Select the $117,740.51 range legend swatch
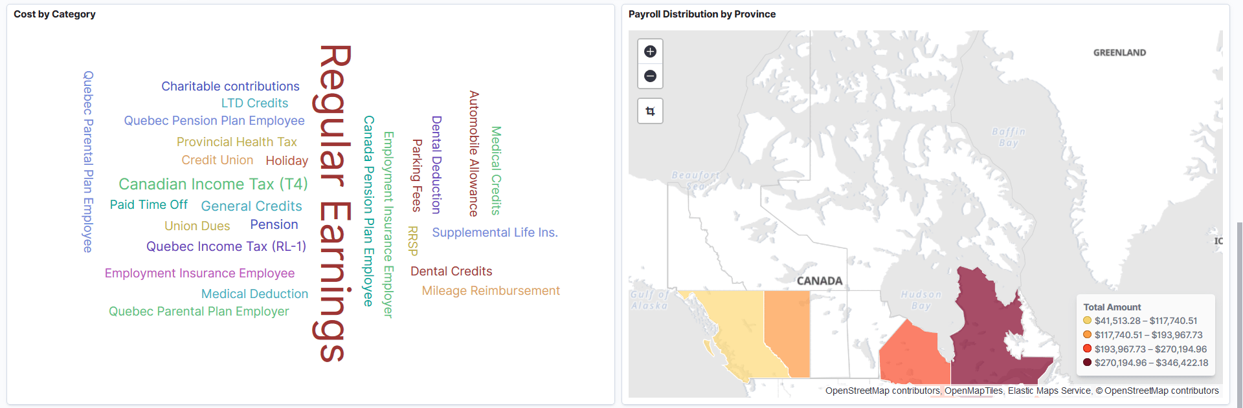Image resolution: width=1243 pixels, height=408 pixels. pos(1087,334)
